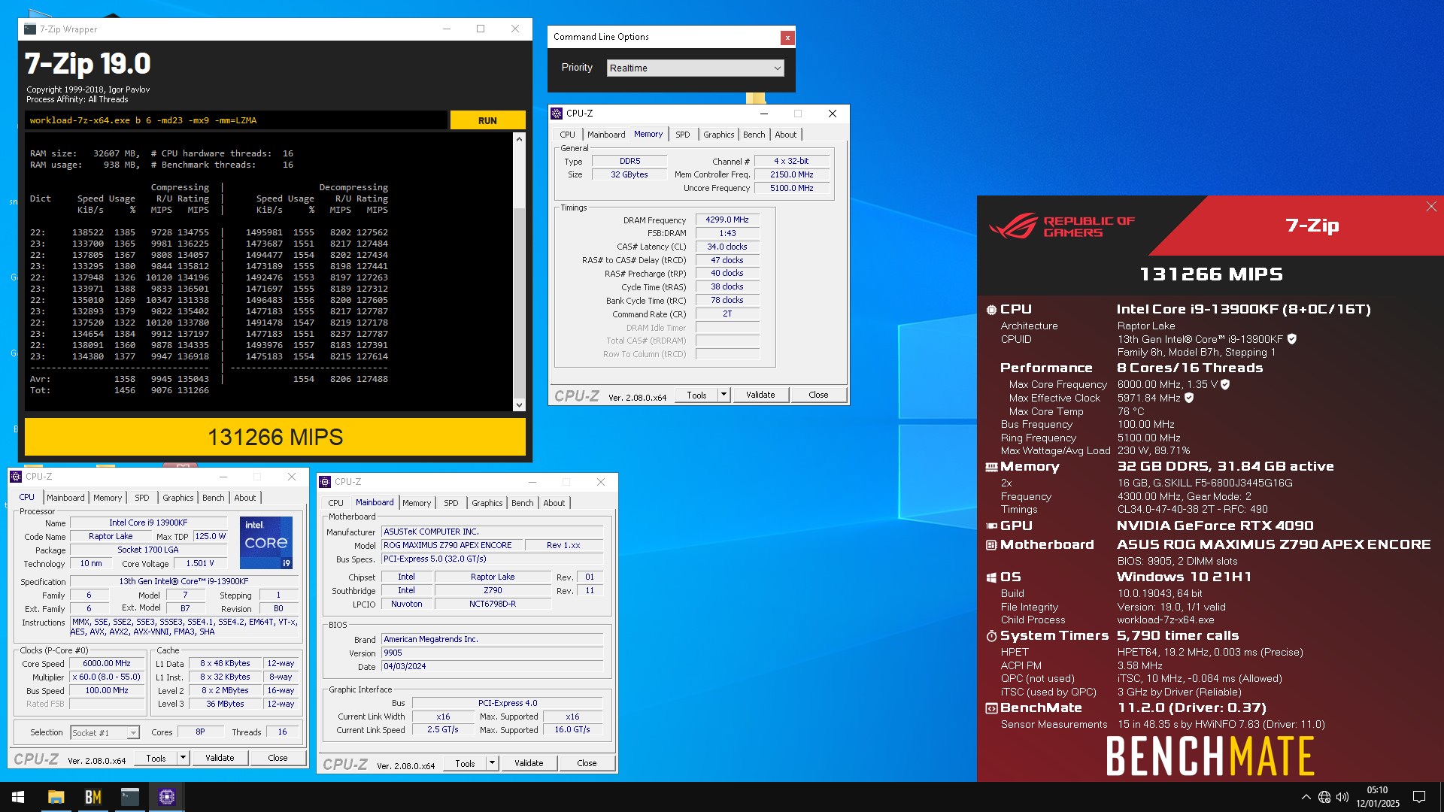Select CPU tab in Mainboard CPU-Z window

[x=335, y=503]
